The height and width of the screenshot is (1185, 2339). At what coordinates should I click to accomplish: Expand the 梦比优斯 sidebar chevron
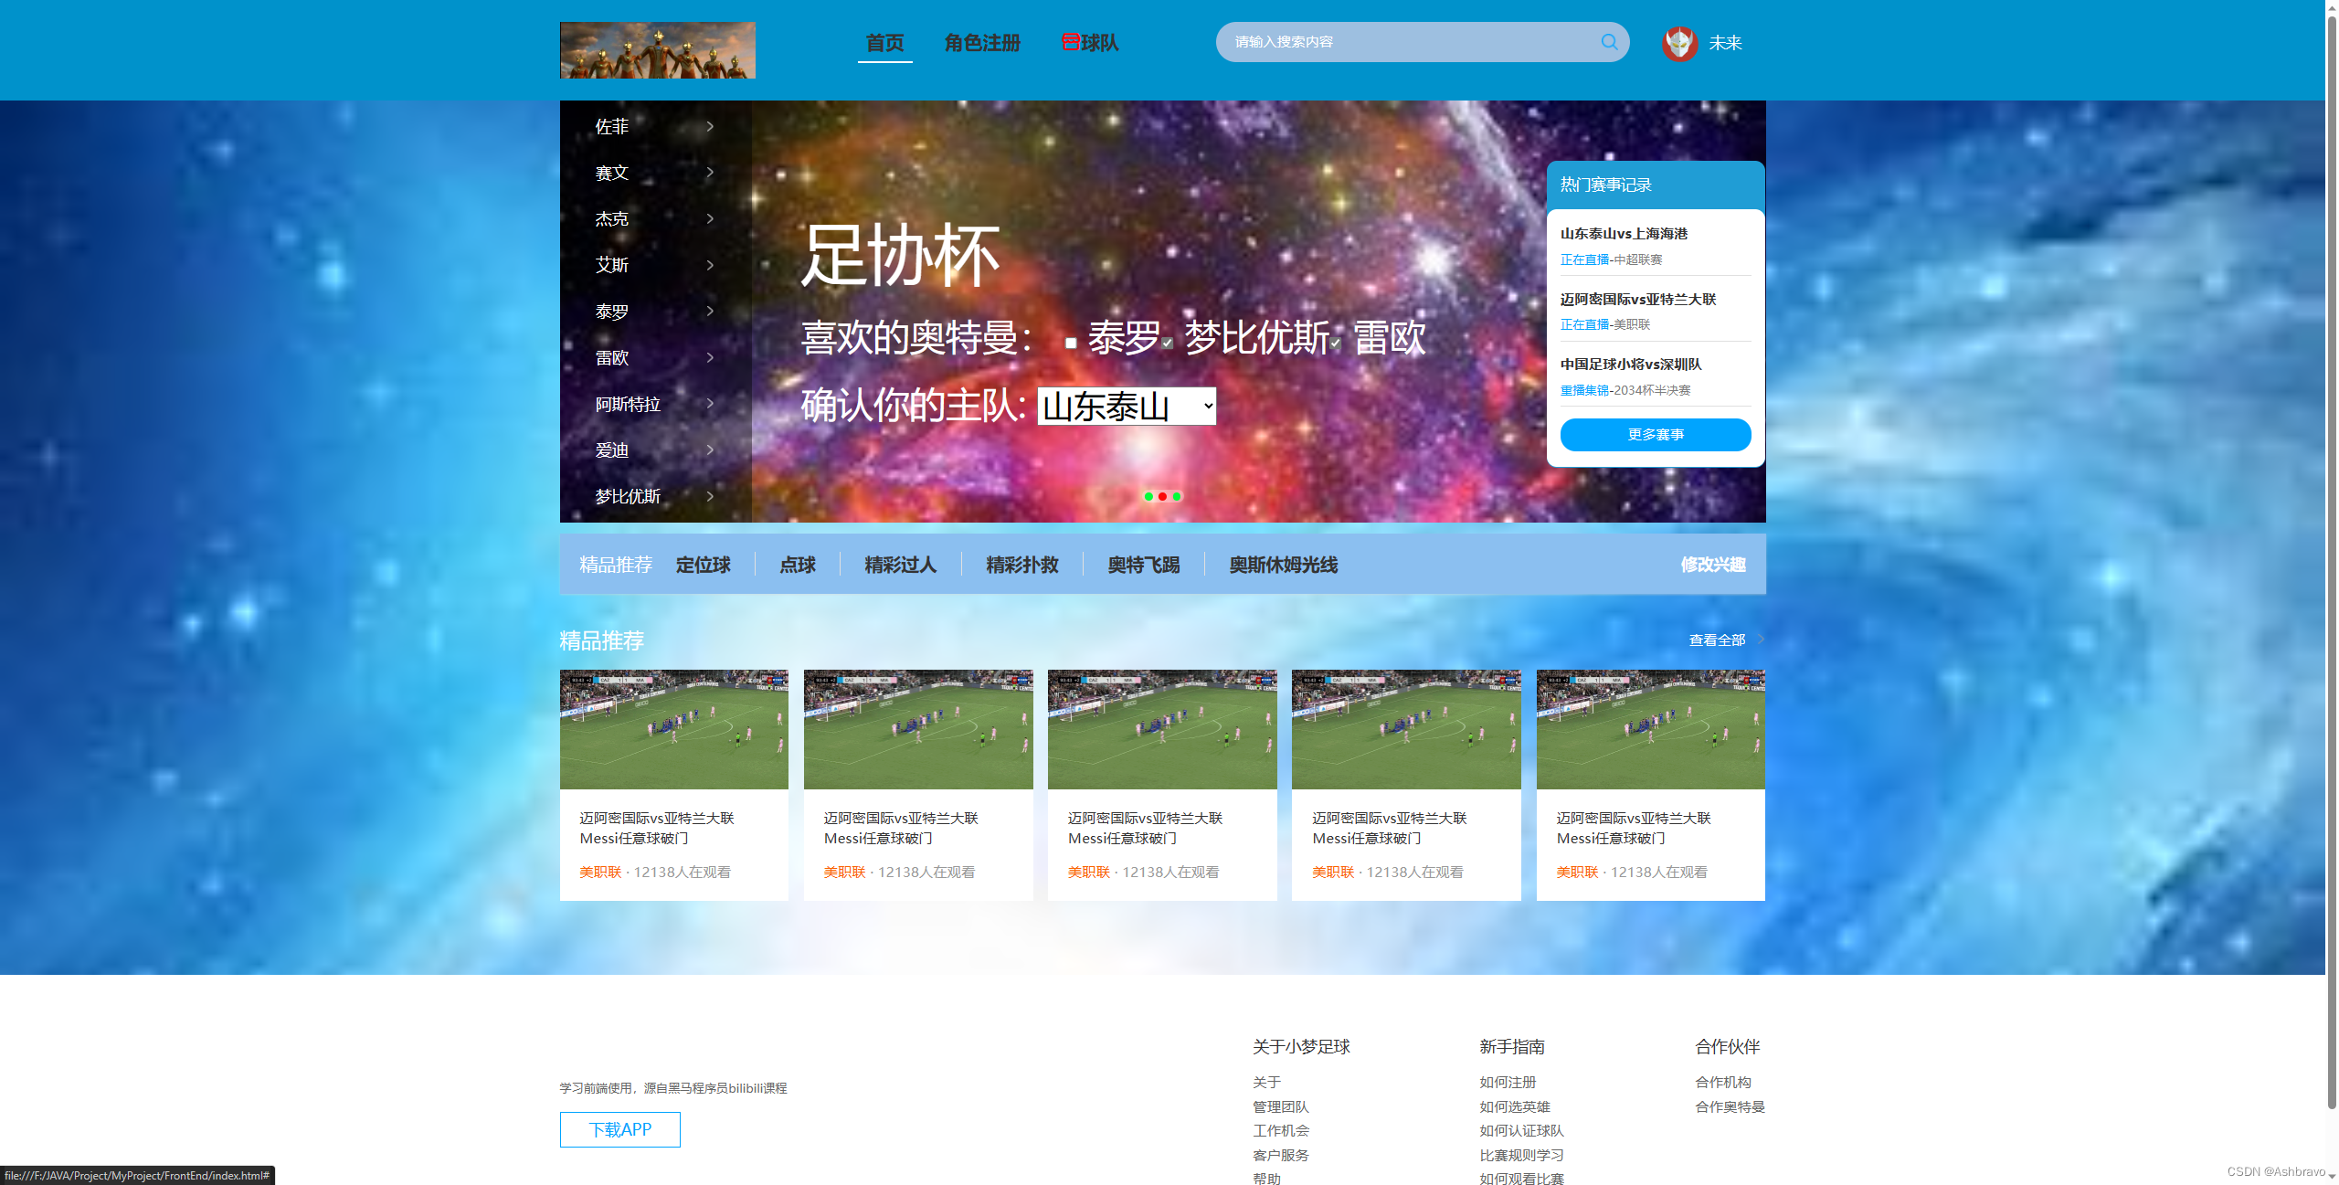point(710,496)
